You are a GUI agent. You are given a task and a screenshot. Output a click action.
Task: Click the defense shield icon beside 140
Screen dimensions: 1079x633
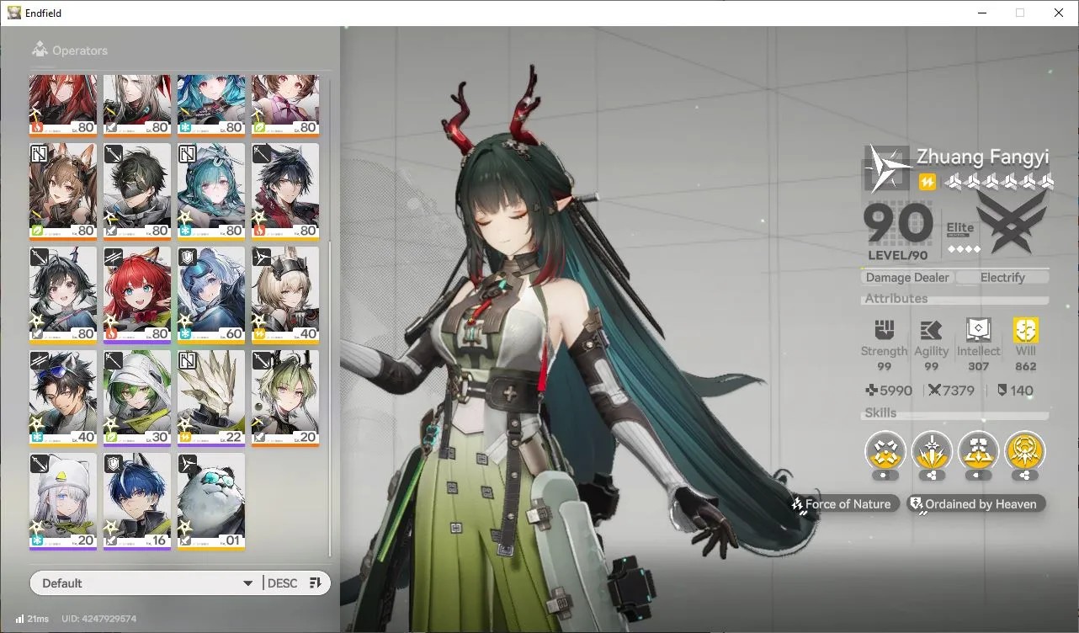tap(1002, 391)
